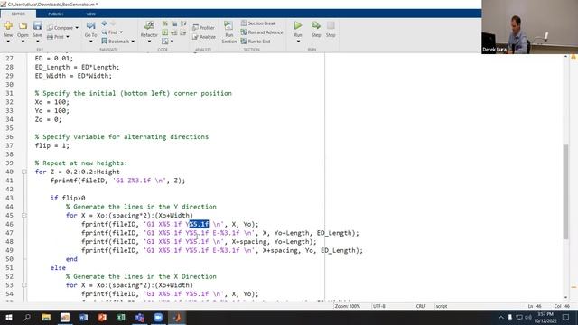
Task: Switch to the VIEW tab
Action: [91, 14]
